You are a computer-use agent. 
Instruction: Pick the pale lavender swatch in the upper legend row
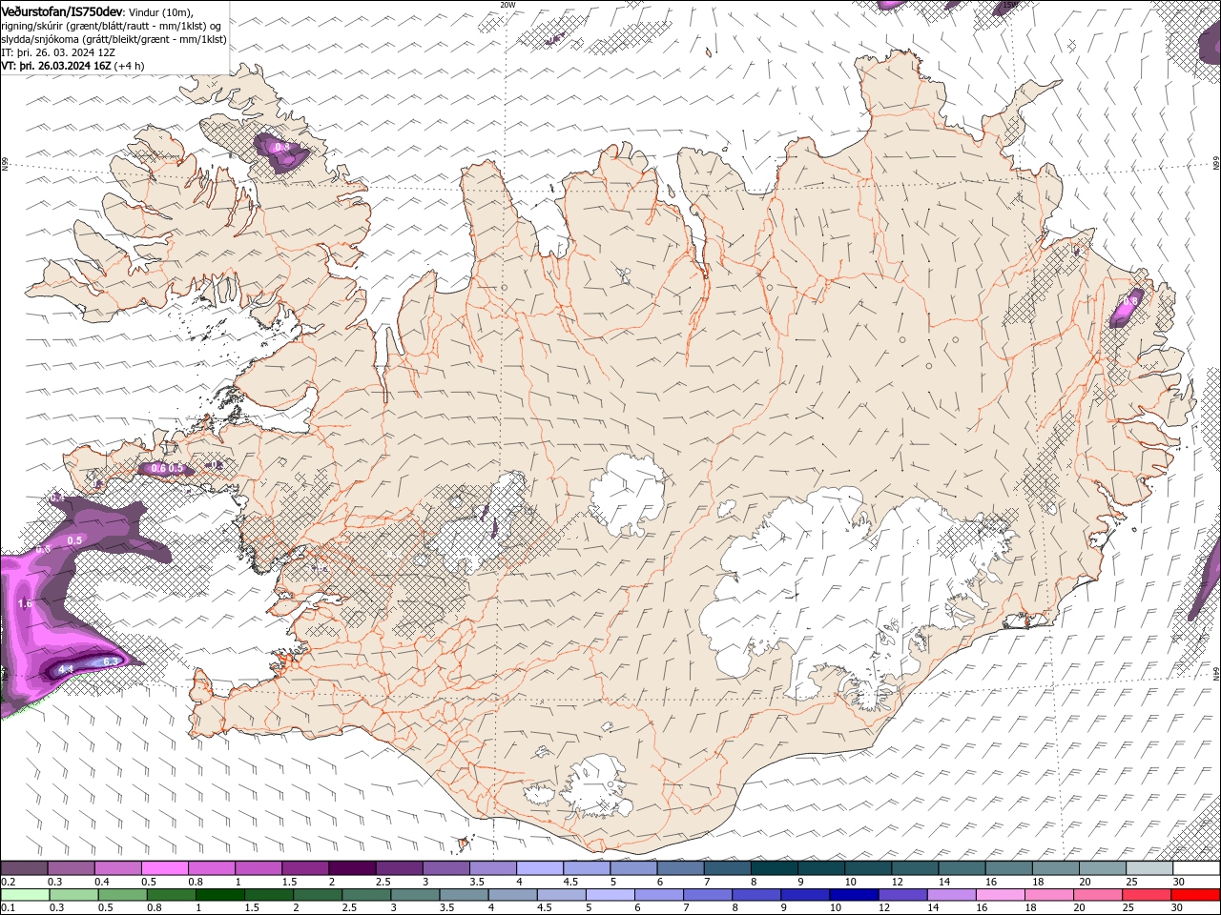point(538,868)
